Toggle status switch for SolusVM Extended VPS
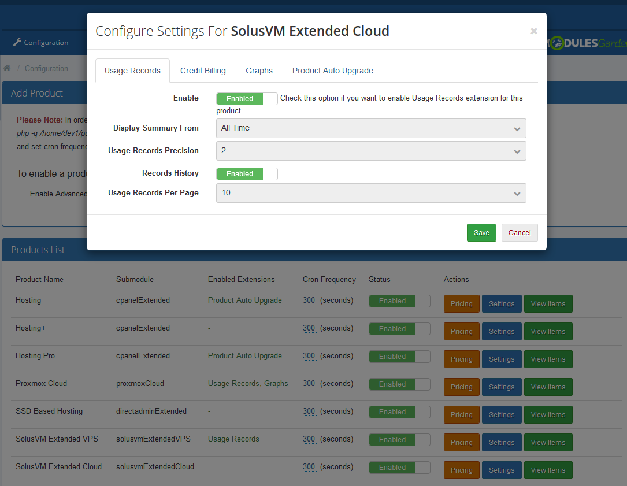Screen dimensions: 627x486 click(399, 440)
